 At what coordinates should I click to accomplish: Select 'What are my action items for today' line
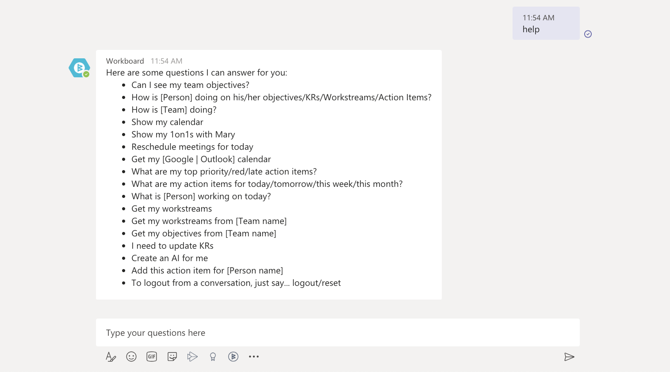[x=267, y=184]
